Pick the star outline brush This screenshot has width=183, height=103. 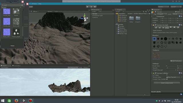pos(162,43)
